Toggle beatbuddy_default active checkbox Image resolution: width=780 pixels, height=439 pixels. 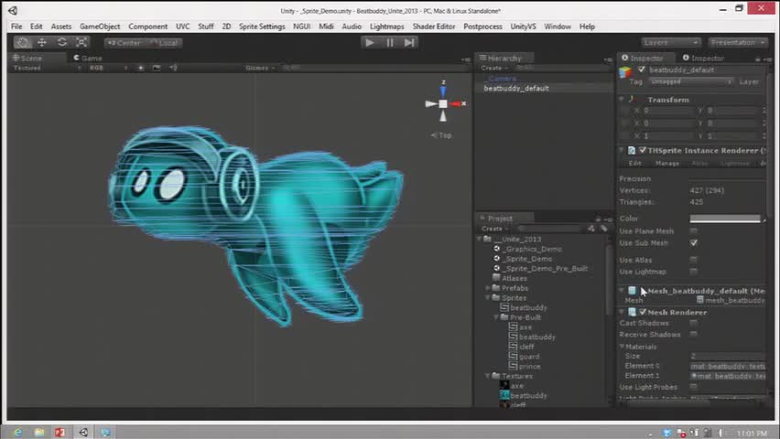point(641,70)
